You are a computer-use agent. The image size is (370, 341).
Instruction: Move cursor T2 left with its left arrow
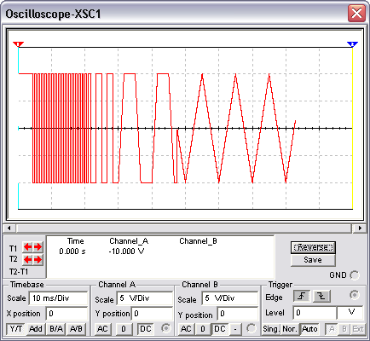click(27, 260)
